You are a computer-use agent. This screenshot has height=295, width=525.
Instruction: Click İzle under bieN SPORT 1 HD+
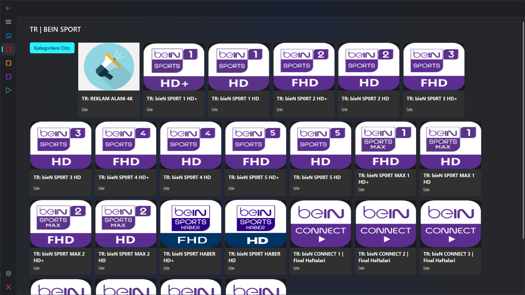point(150,110)
